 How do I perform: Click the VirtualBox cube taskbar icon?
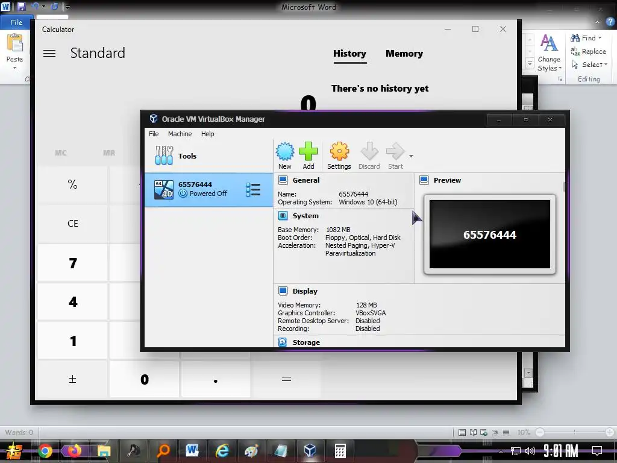pyautogui.click(x=310, y=450)
